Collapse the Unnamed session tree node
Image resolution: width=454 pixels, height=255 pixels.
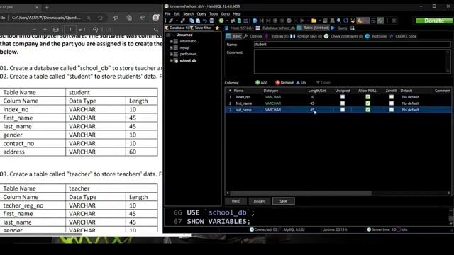coord(167,35)
